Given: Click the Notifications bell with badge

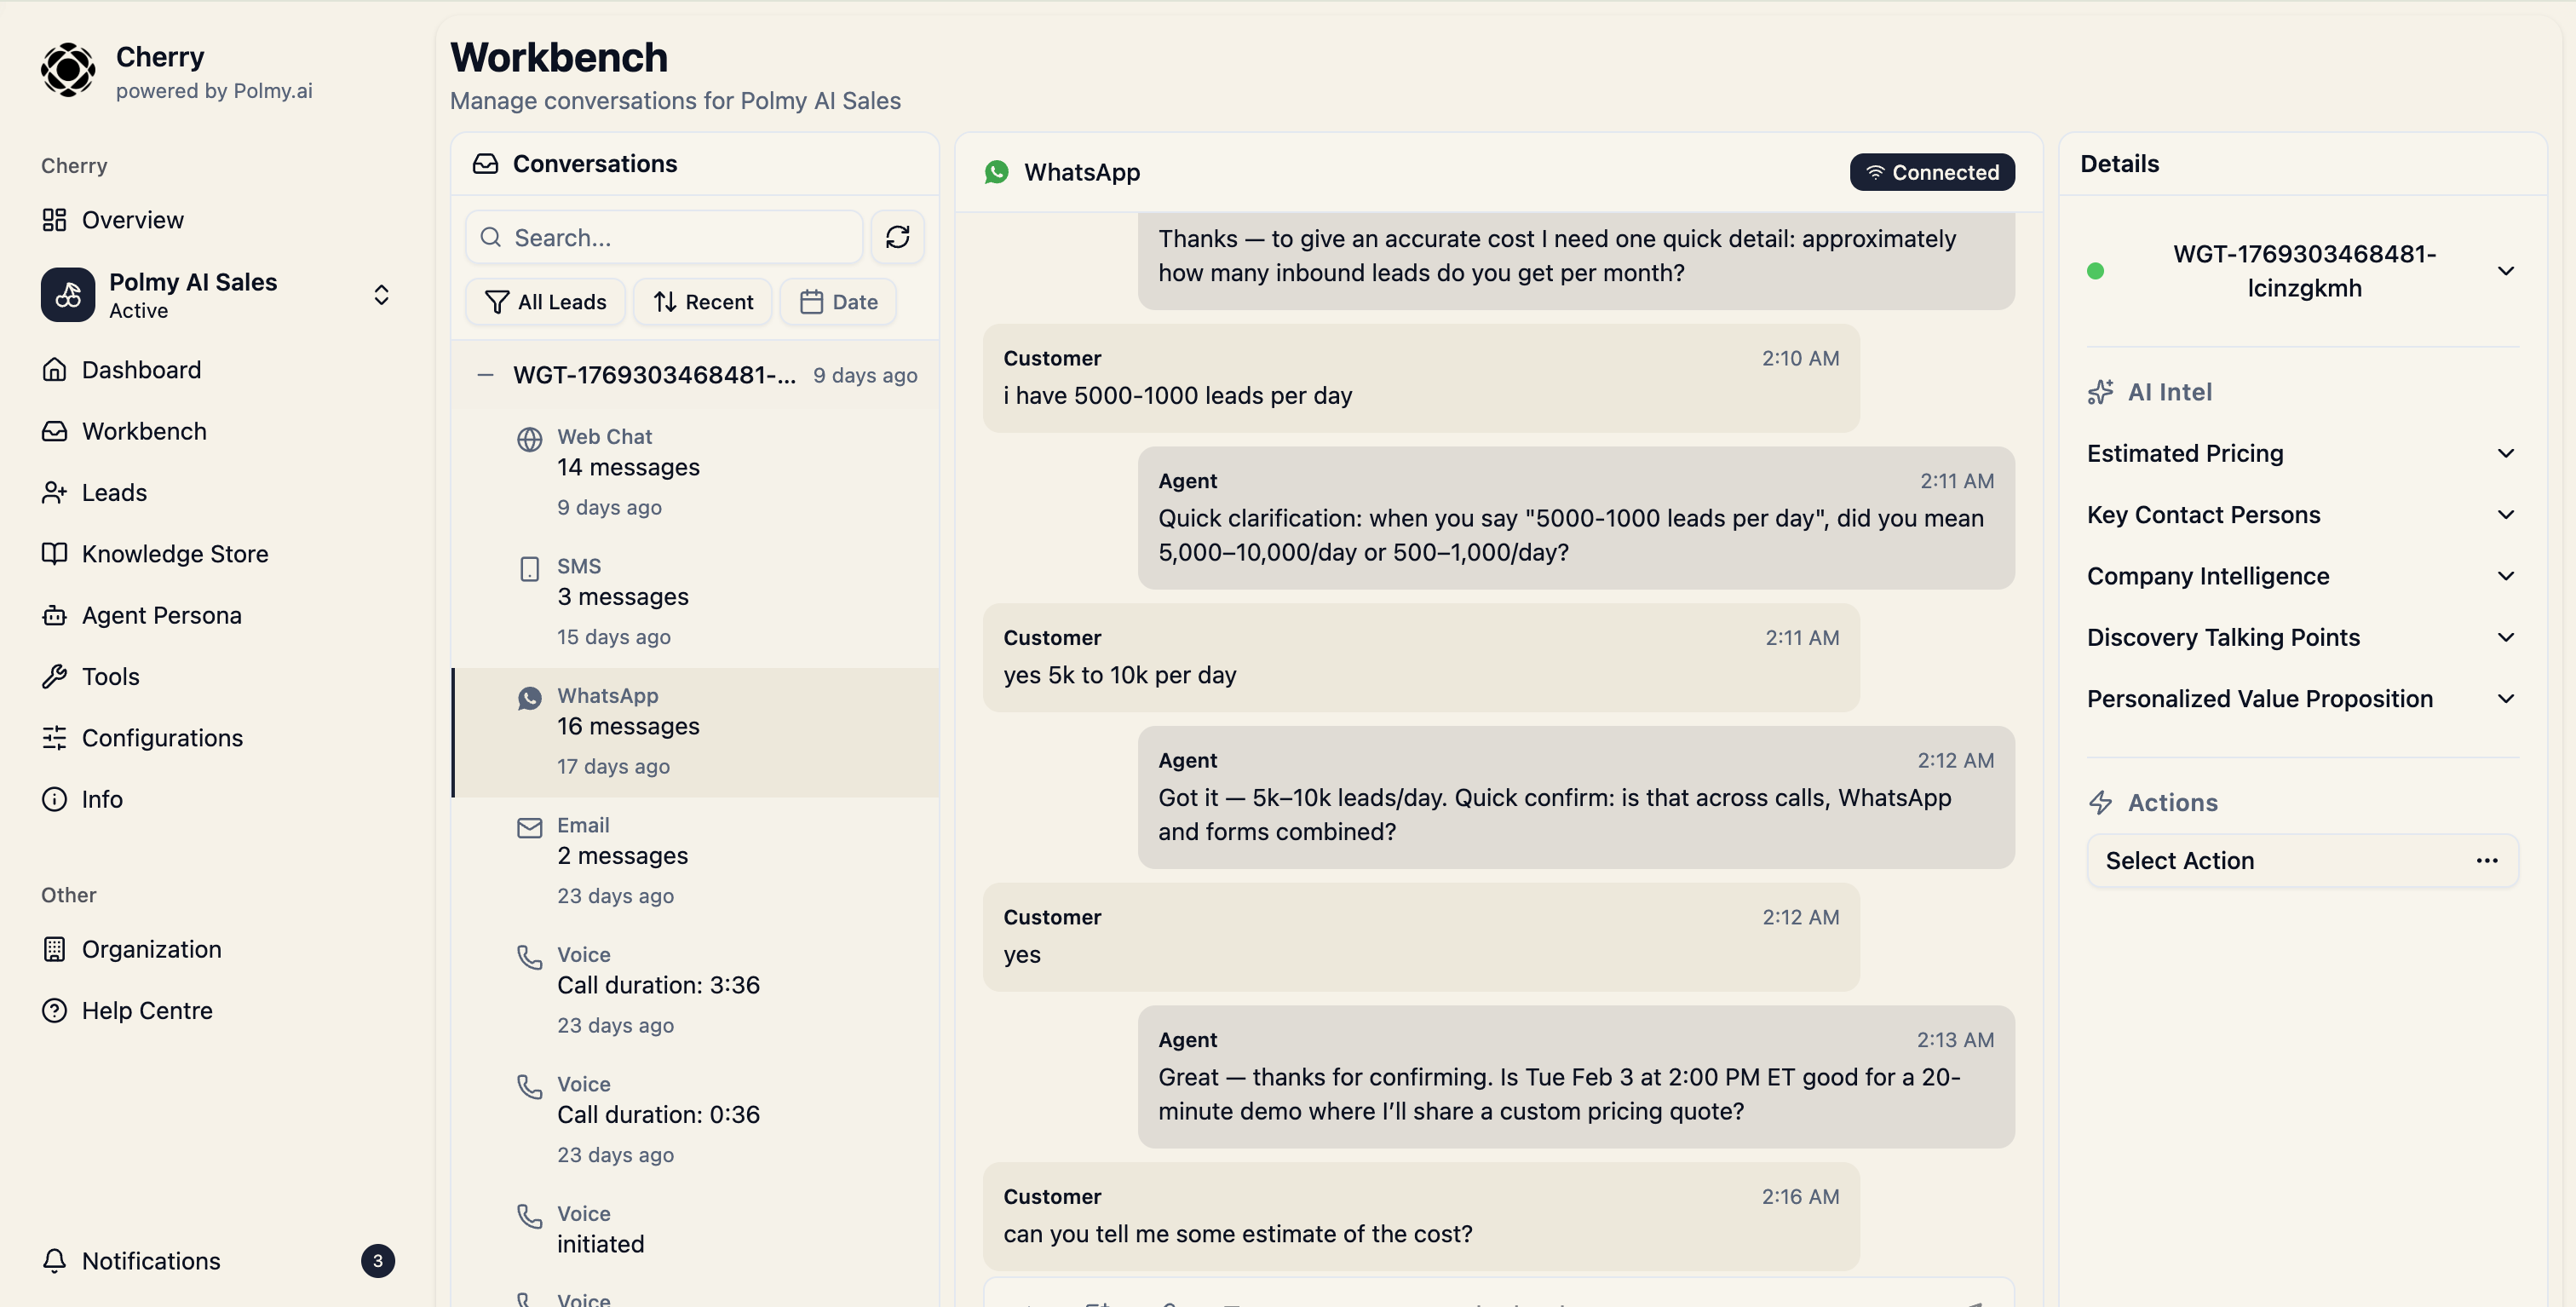Looking at the screenshot, I should (55, 1261).
